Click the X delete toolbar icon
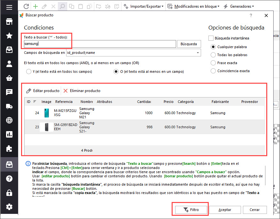The width and height of the screenshot is (280, 219). pos(53,6)
